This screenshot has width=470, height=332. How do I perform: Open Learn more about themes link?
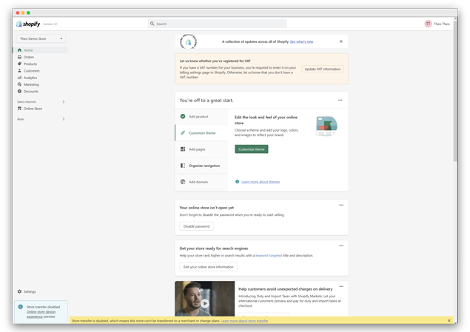coord(261,182)
